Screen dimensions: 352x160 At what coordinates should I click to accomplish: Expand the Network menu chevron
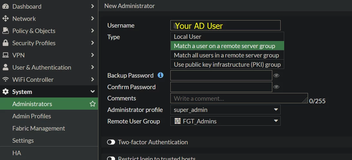[x=93, y=19]
